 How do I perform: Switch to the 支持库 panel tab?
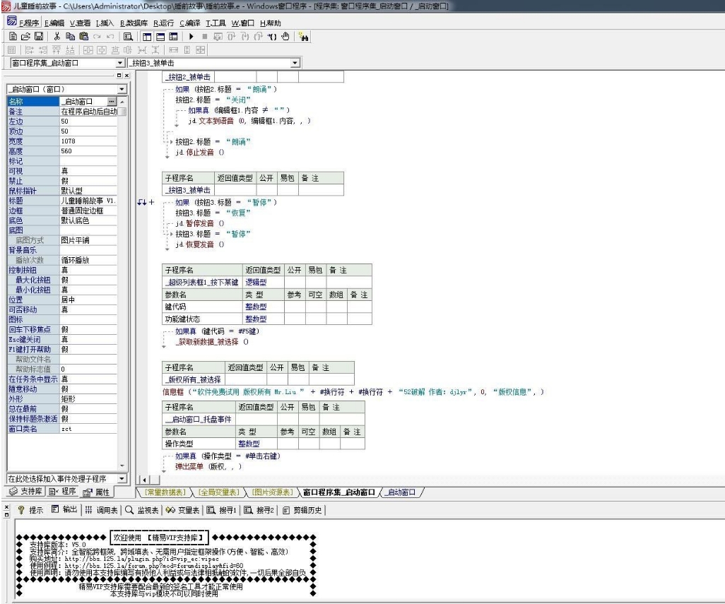click(25, 492)
